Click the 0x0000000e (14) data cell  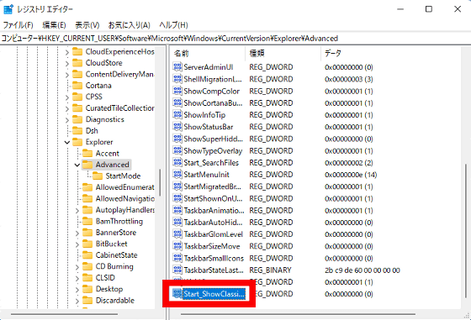pos(351,175)
